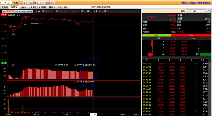Click the trade list vertical scrollbar
The width and height of the screenshot is (212, 116).
[210, 89]
